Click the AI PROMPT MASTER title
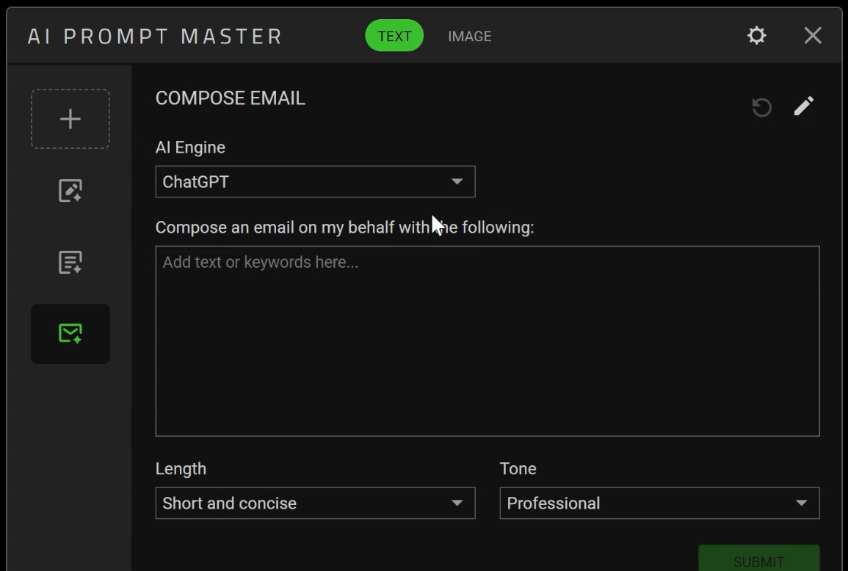 (x=155, y=36)
